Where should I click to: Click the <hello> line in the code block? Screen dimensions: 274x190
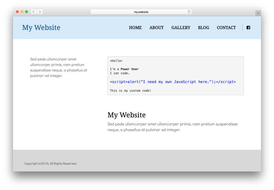116,61
